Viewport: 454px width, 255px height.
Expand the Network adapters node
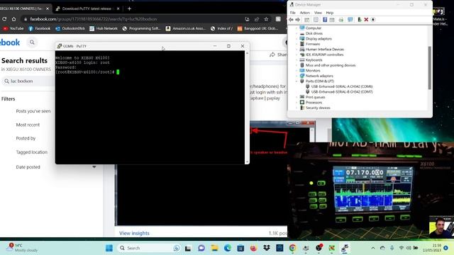(x=297, y=76)
